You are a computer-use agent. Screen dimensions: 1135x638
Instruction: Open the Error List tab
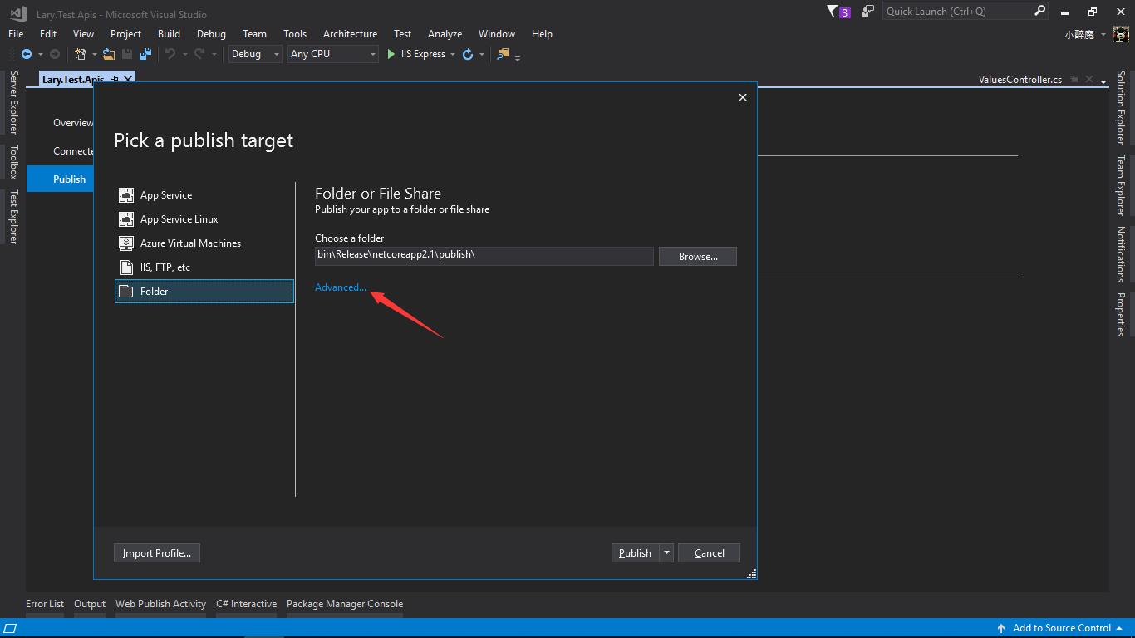point(45,604)
